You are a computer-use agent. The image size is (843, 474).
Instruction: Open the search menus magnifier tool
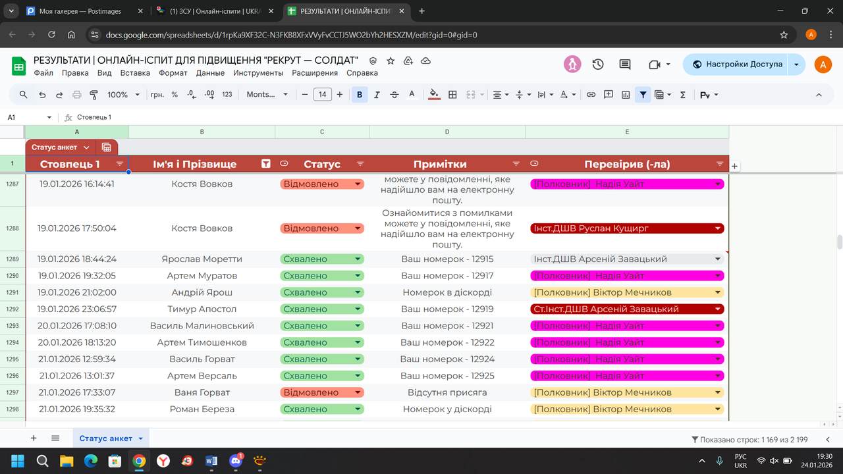click(x=24, y=95)
